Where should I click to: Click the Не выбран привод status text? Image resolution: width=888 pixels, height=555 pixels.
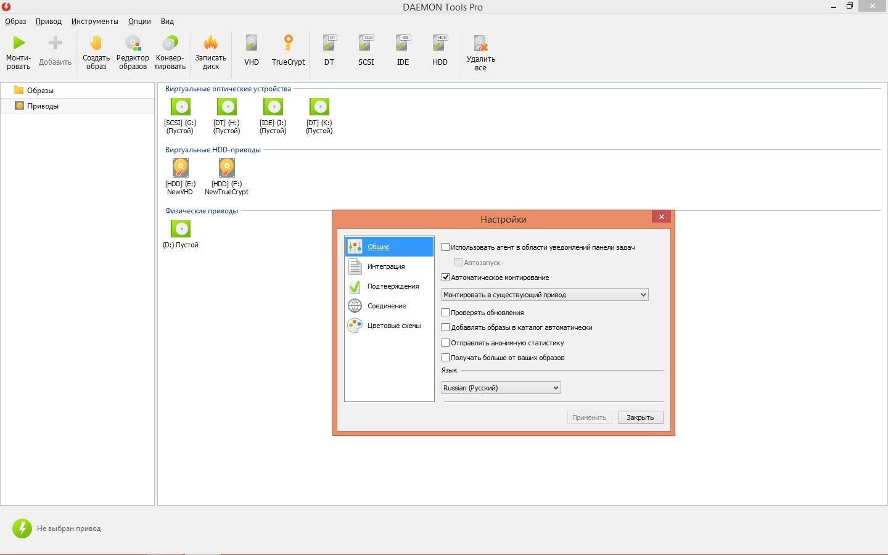pos(68,528)
